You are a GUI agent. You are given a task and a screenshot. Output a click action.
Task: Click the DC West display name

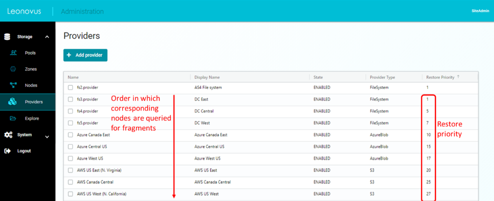202,123
